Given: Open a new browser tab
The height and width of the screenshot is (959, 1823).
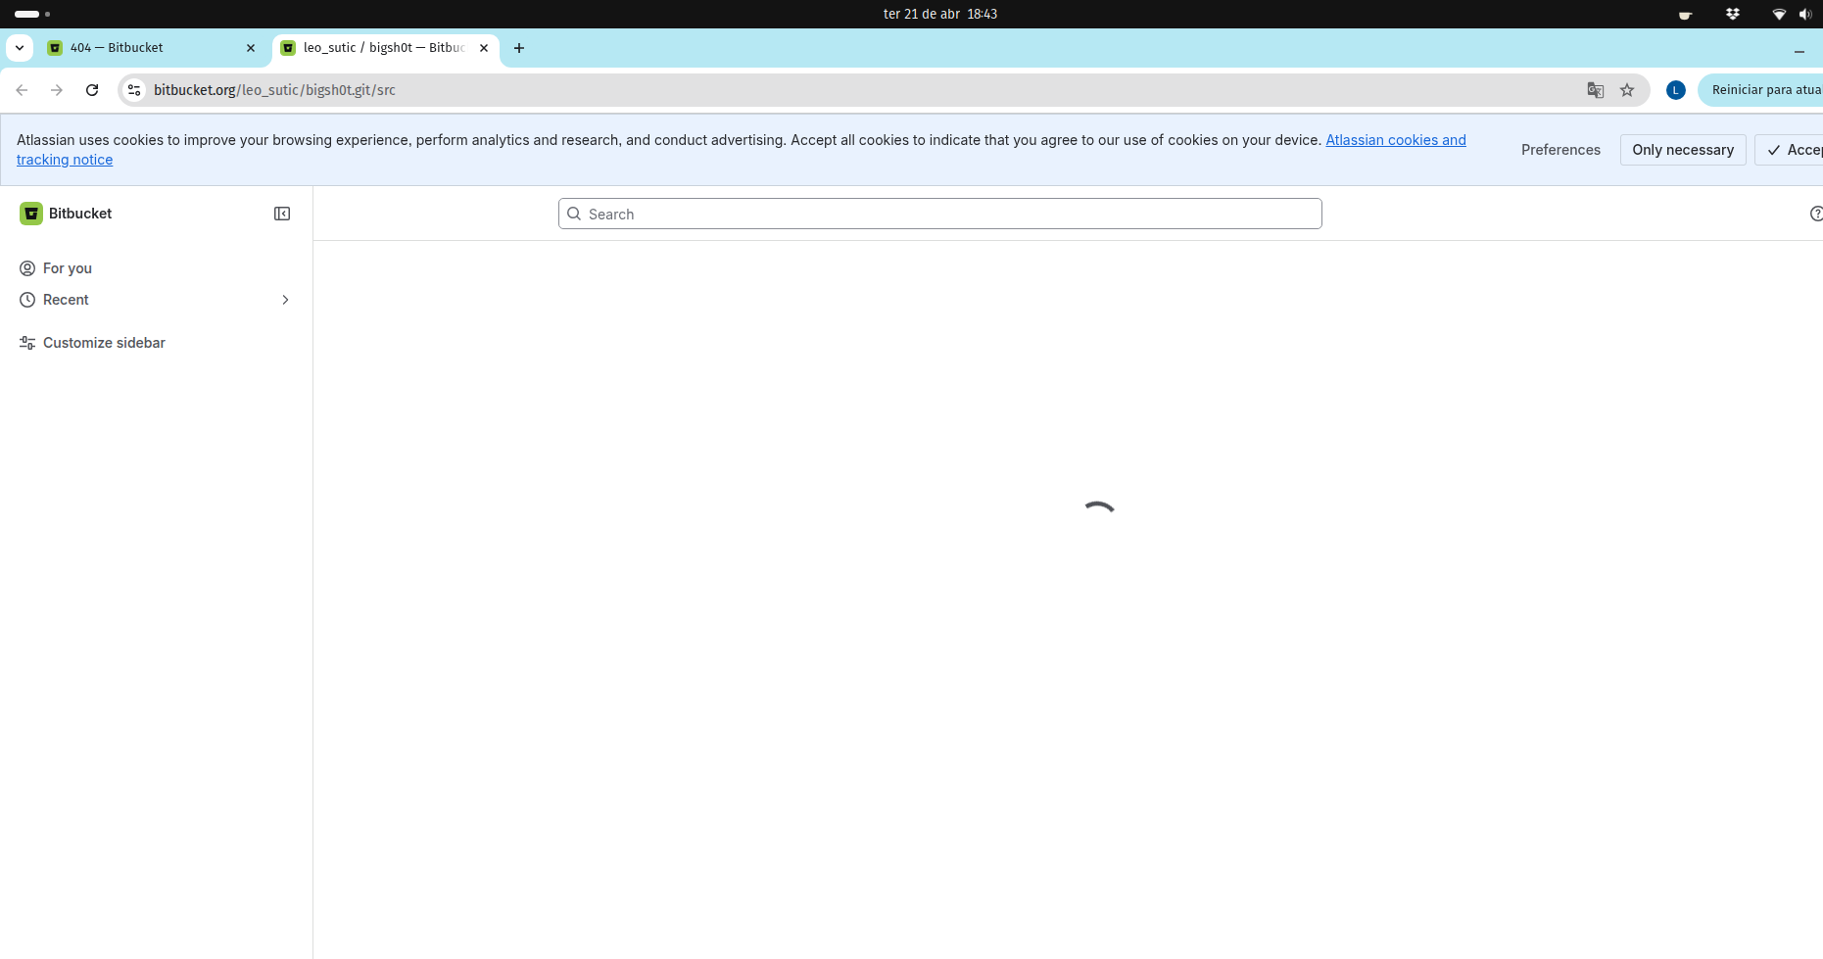Looking at the screenshot, I should coord(519,48).
